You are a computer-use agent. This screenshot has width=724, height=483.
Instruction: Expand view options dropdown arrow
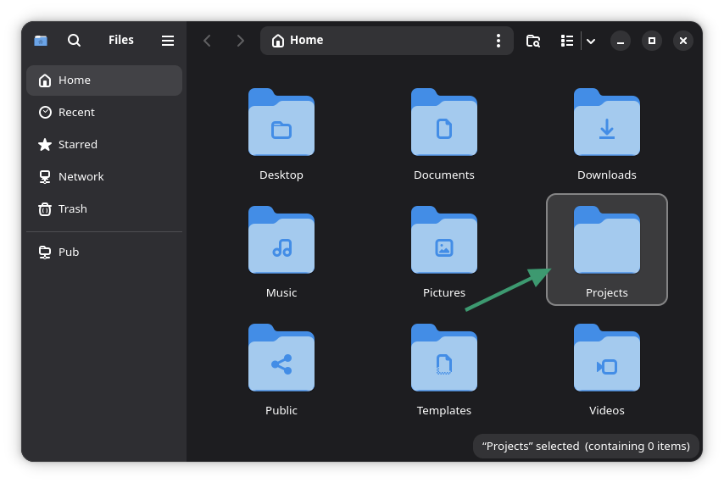[x=591, y=41]
